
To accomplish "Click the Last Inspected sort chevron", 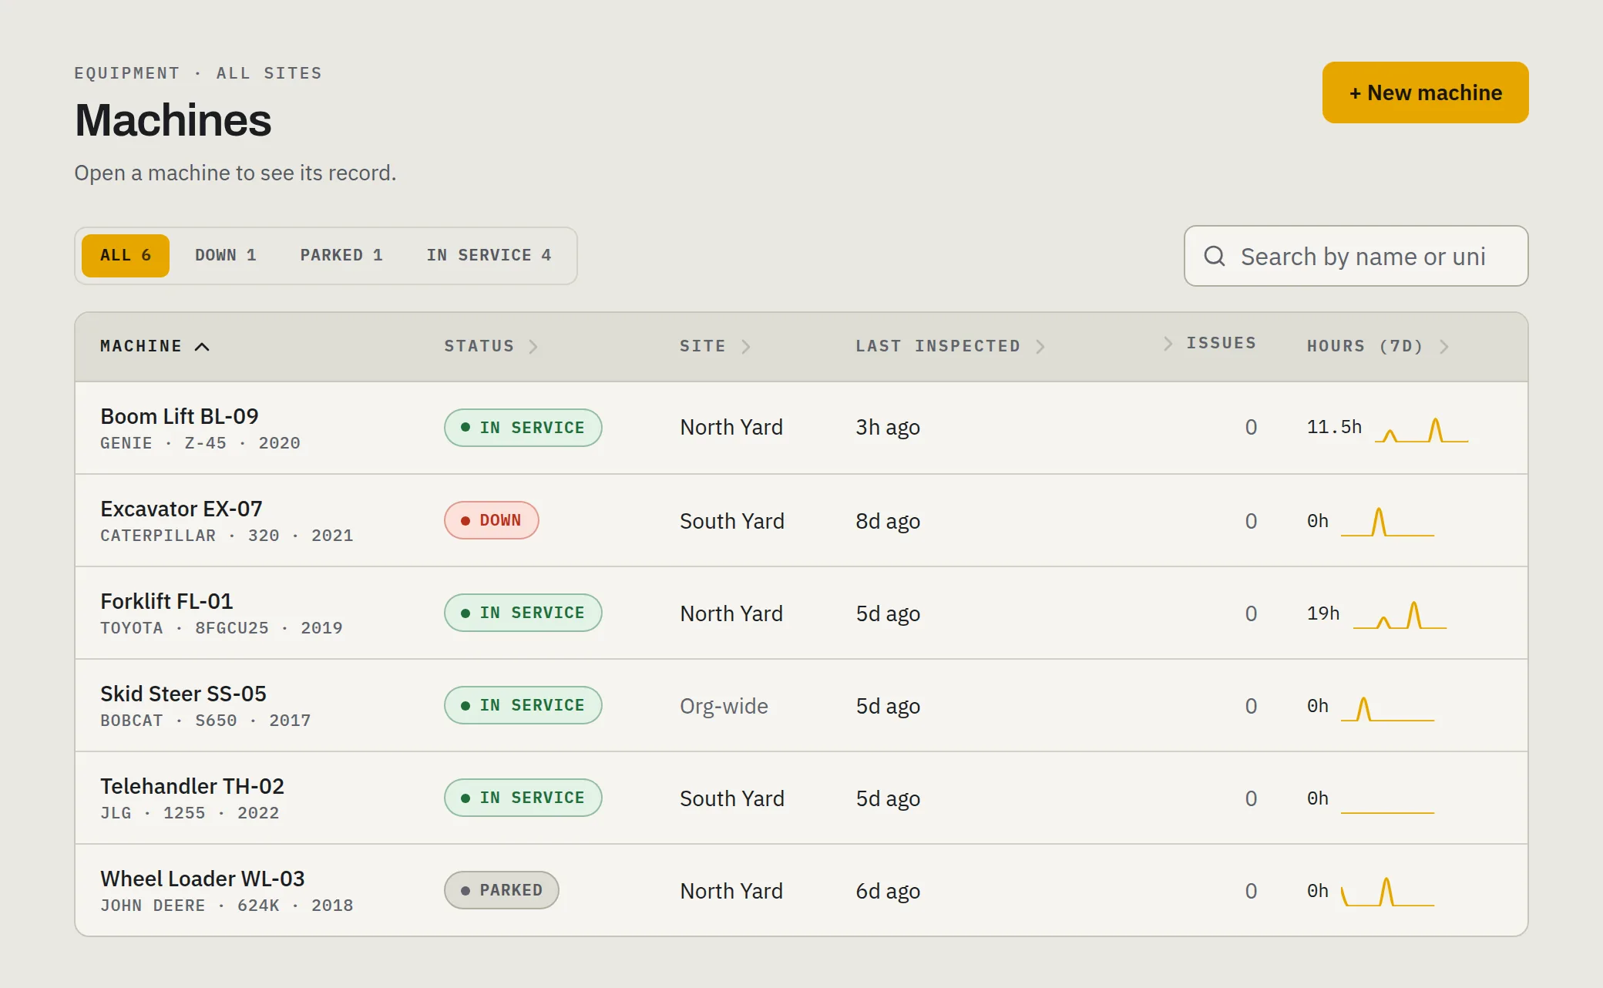I will point(1040,347).
